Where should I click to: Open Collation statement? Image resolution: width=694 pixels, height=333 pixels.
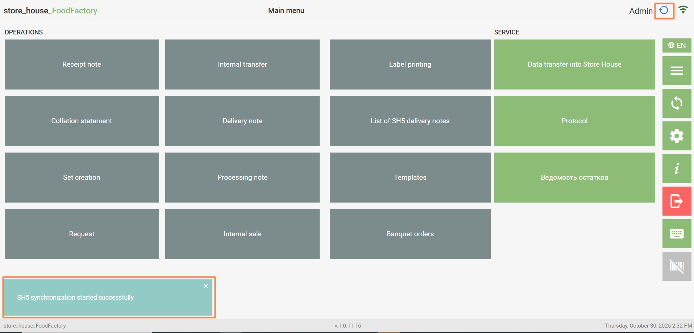coord(82,121)
